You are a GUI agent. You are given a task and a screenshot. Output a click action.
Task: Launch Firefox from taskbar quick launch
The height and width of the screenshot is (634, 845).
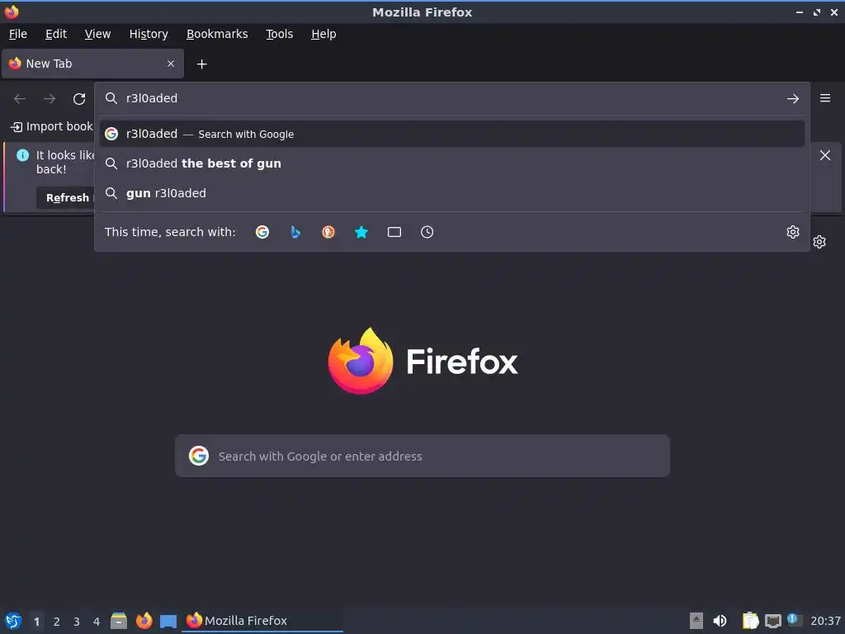144,621
